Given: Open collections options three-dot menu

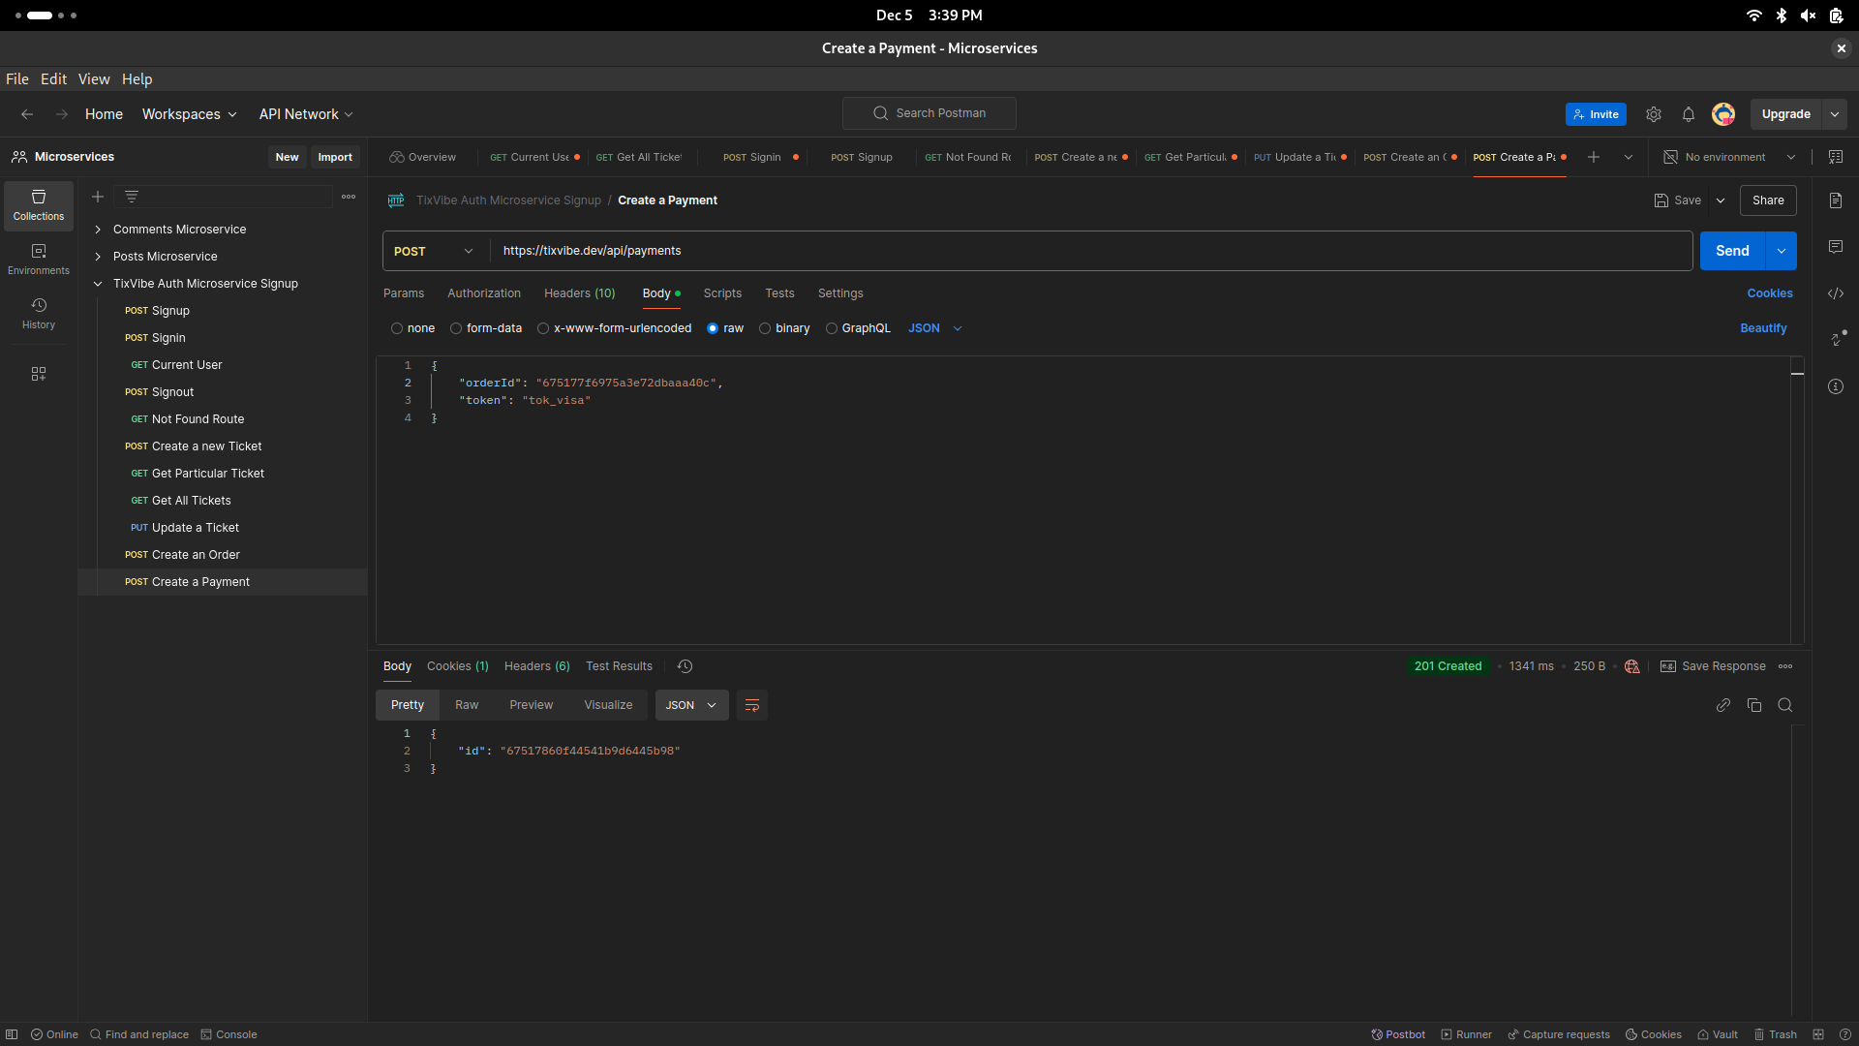Looking at the screenshot, I should pos(349,197).
